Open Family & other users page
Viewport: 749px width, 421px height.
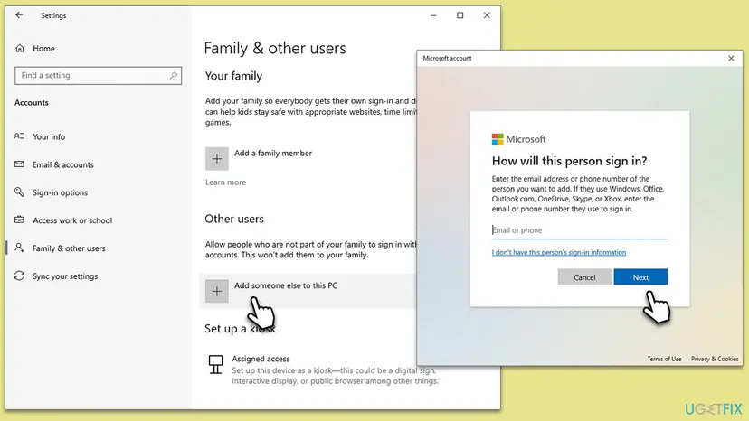[69, 248]
